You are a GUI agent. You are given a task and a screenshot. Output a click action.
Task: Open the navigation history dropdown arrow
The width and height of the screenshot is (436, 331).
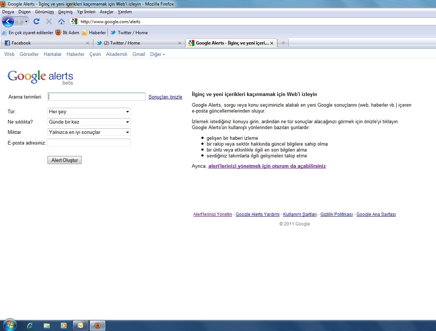click(x=27, y=21)
